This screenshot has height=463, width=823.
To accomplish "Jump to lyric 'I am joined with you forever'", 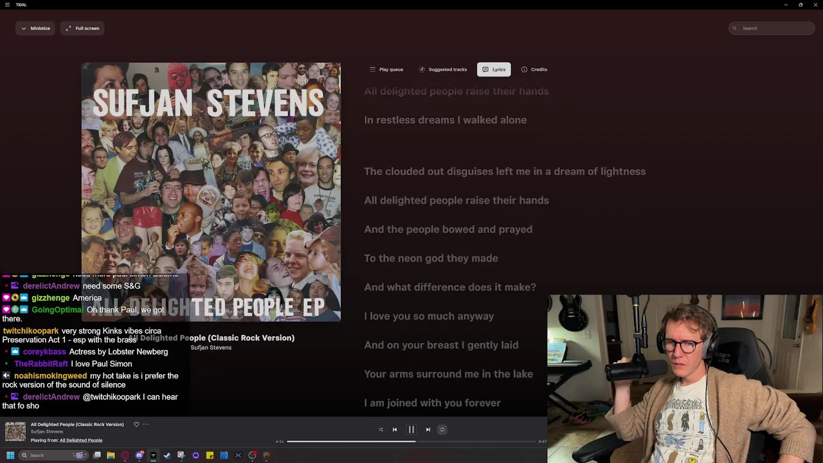I will click(x=432, y=403).
